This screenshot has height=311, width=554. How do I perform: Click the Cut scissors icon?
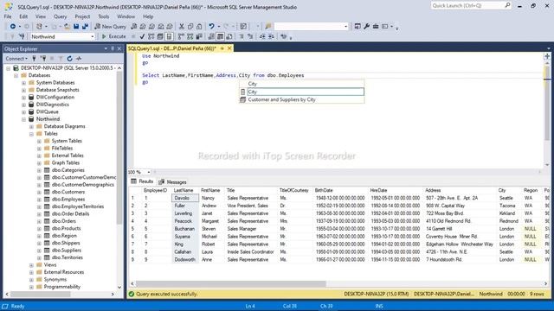(182, 27)
